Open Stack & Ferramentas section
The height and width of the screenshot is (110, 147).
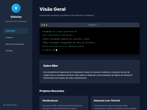point(16,44)
